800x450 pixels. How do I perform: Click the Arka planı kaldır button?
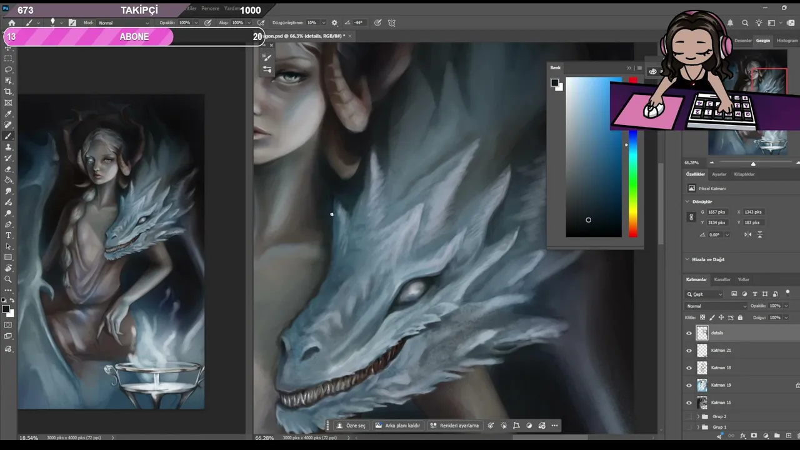pyautogui.click(x=397, y=426)
